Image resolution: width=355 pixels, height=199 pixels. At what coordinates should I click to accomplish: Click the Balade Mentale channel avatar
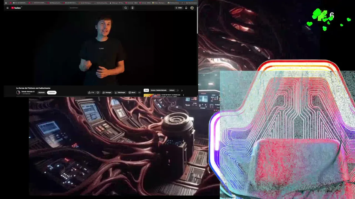[x=18, y=92]
